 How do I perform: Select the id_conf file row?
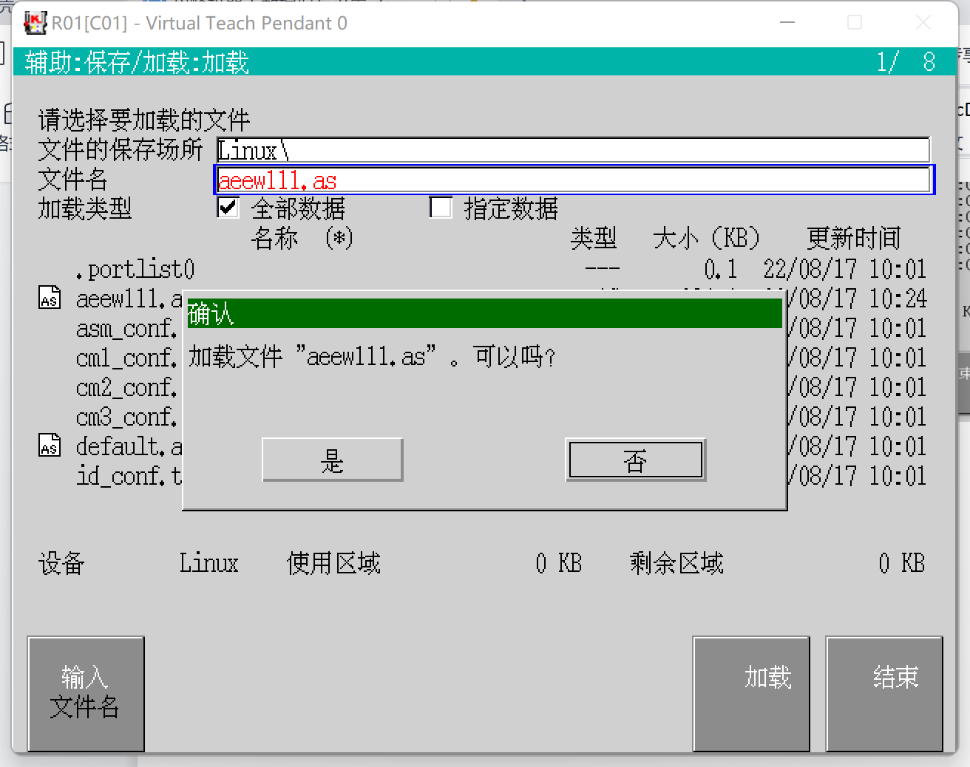coord(129,476)
